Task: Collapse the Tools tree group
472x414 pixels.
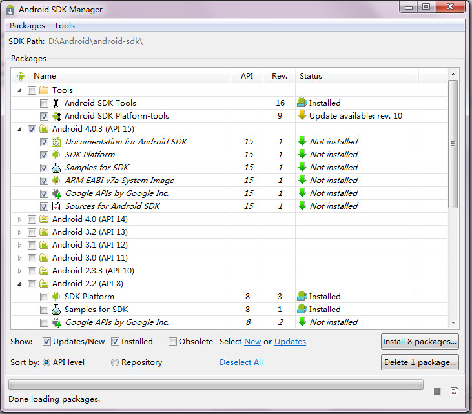Action: point(19,90)
